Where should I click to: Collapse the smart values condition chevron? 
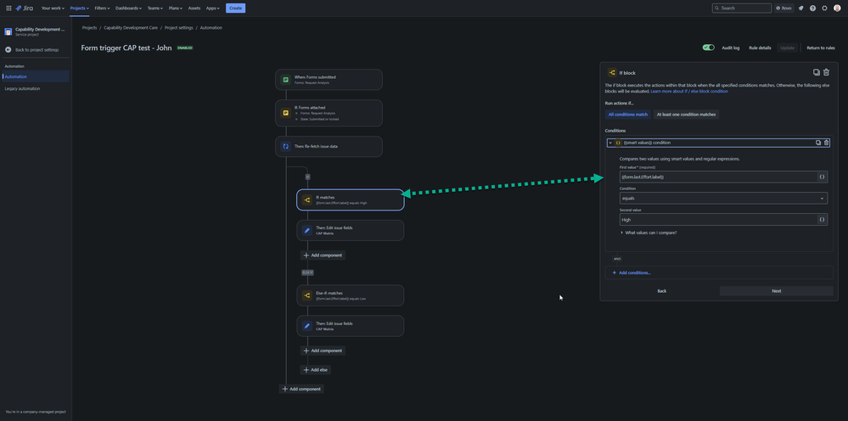pos(610,143)
